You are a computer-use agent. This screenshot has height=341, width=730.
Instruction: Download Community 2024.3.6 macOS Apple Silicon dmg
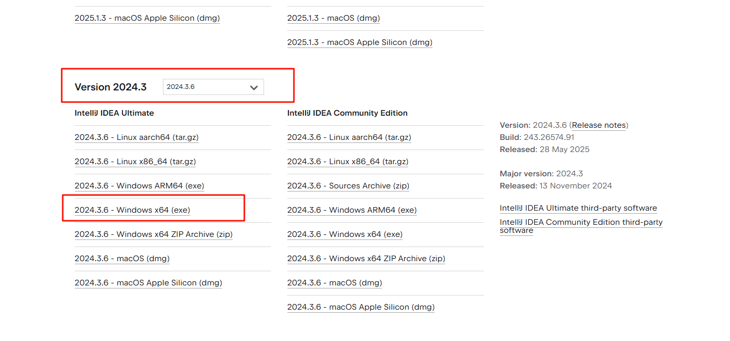pos(361,307)
